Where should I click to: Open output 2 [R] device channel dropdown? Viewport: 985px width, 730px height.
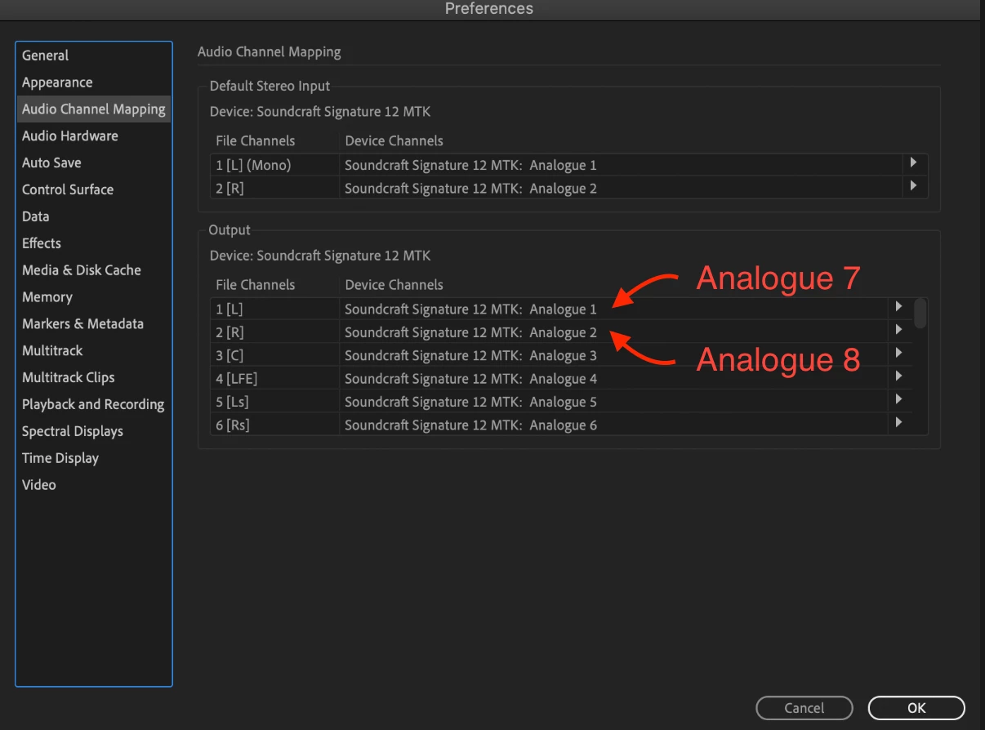tap(898, 330)
